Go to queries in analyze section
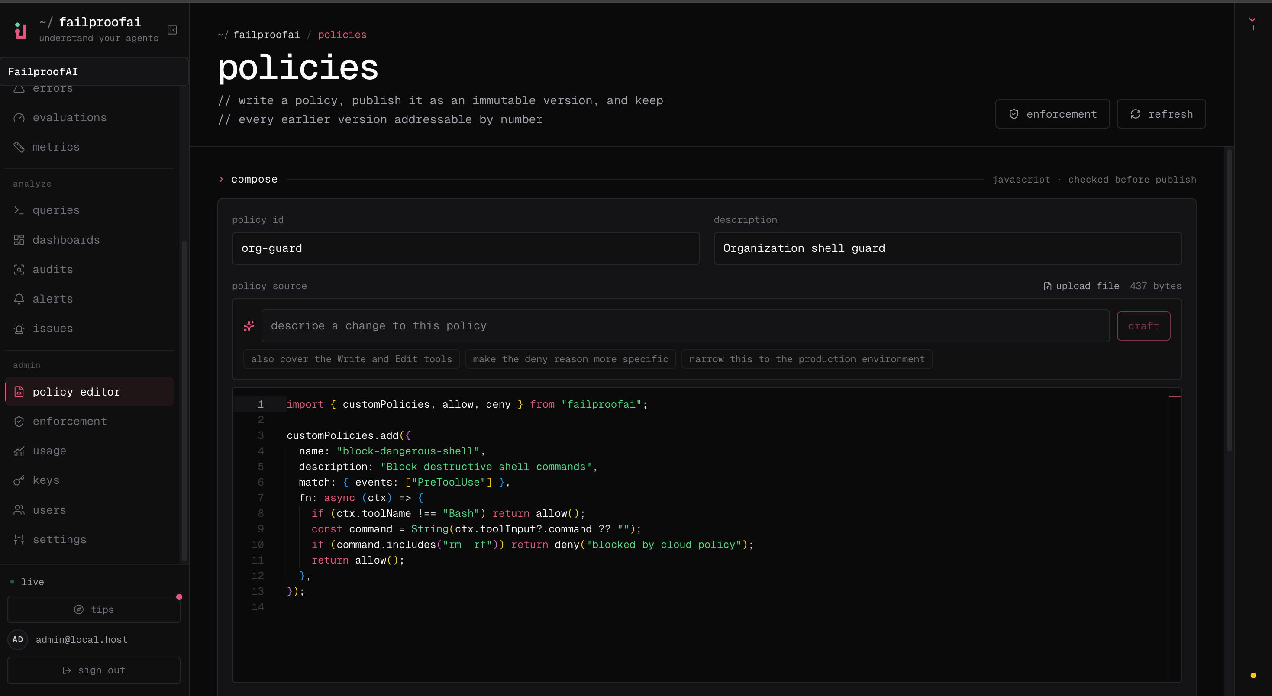 coord(89,210)
